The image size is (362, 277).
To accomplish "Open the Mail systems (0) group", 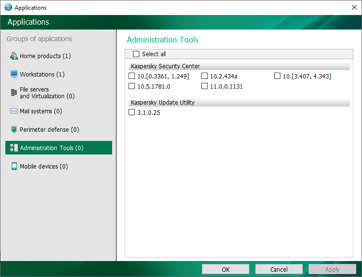I will pyautogui.click(x=41, y=111).
